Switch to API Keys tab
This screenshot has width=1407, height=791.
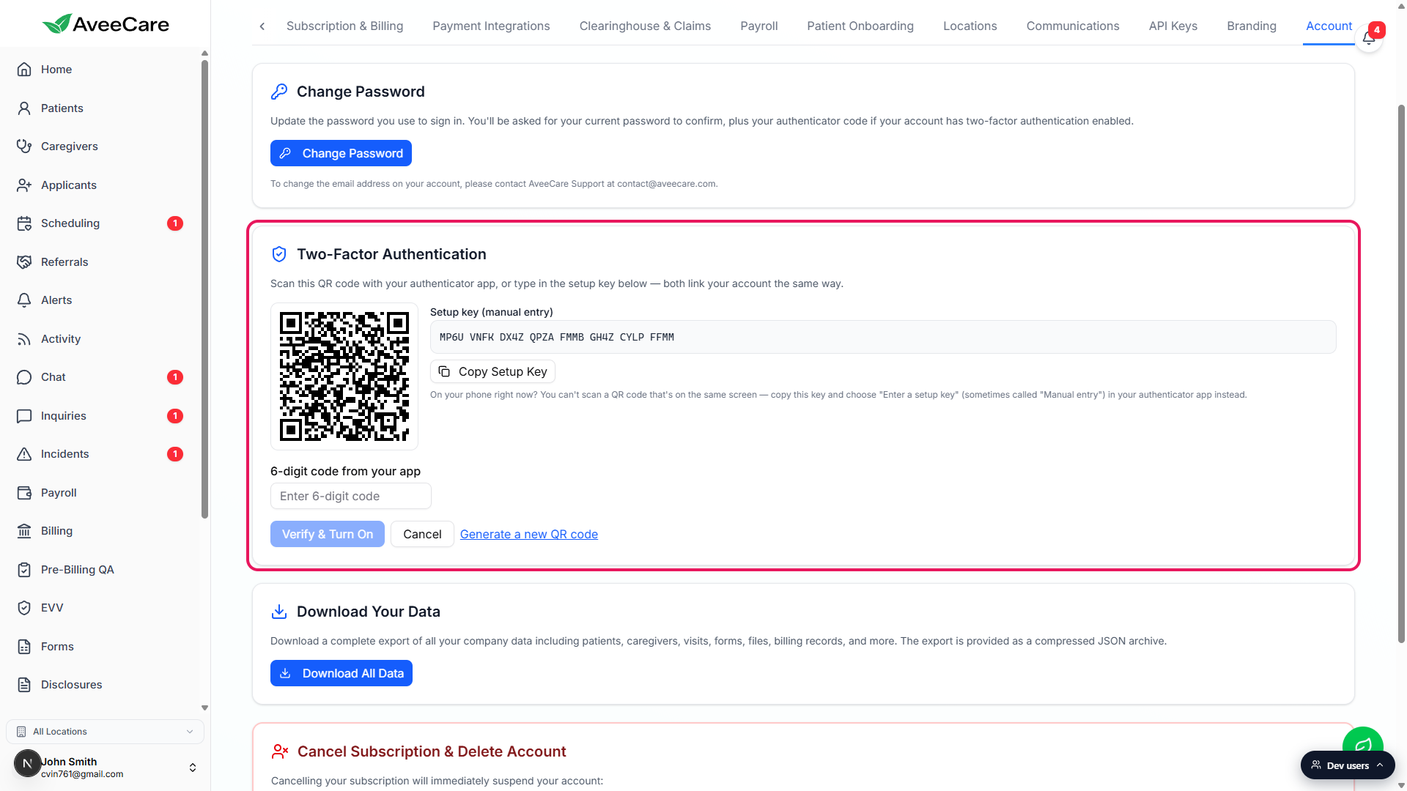1172,26
